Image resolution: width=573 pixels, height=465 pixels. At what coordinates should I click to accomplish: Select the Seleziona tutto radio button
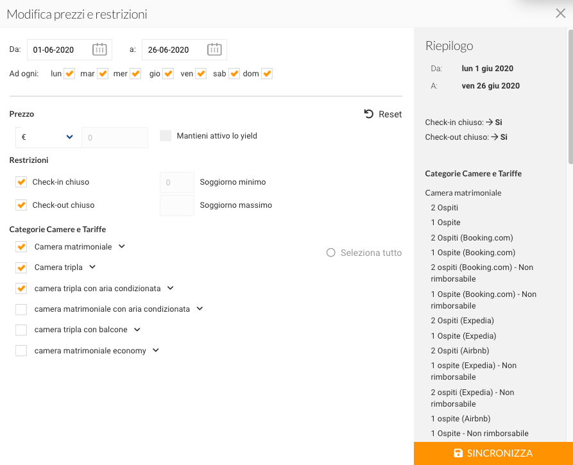[330, 253]
